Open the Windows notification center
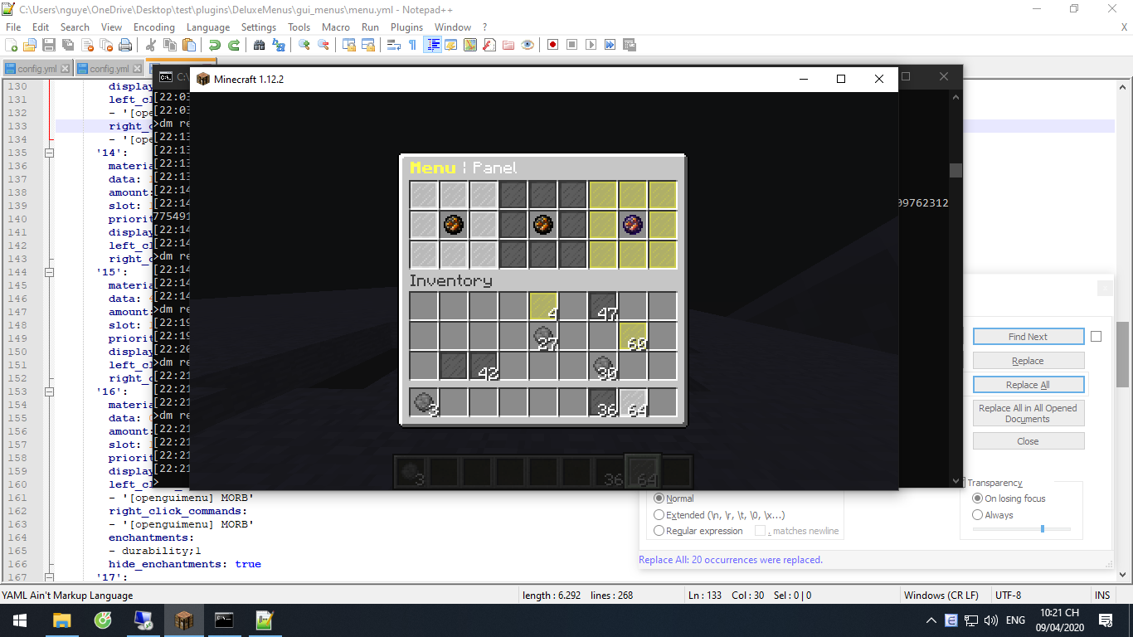 pyautogui.click(x=1105, y=620)
